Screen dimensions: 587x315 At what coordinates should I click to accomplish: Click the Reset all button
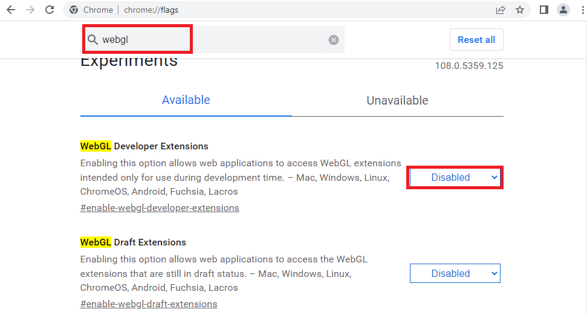[476, 40]
